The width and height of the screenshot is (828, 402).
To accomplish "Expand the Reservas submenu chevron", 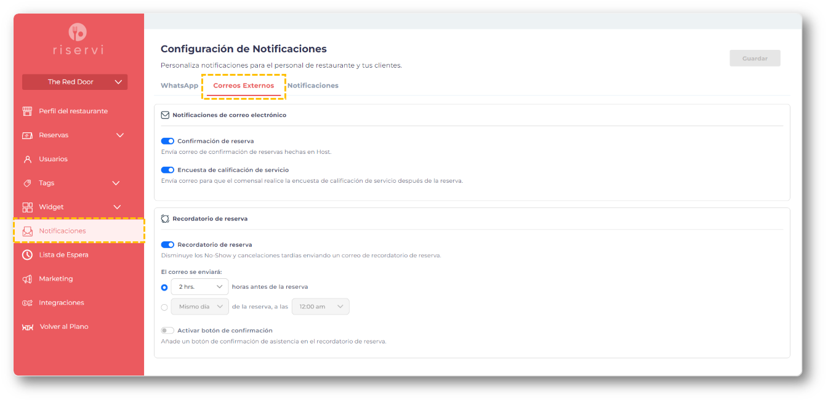I will pos(120,135).
